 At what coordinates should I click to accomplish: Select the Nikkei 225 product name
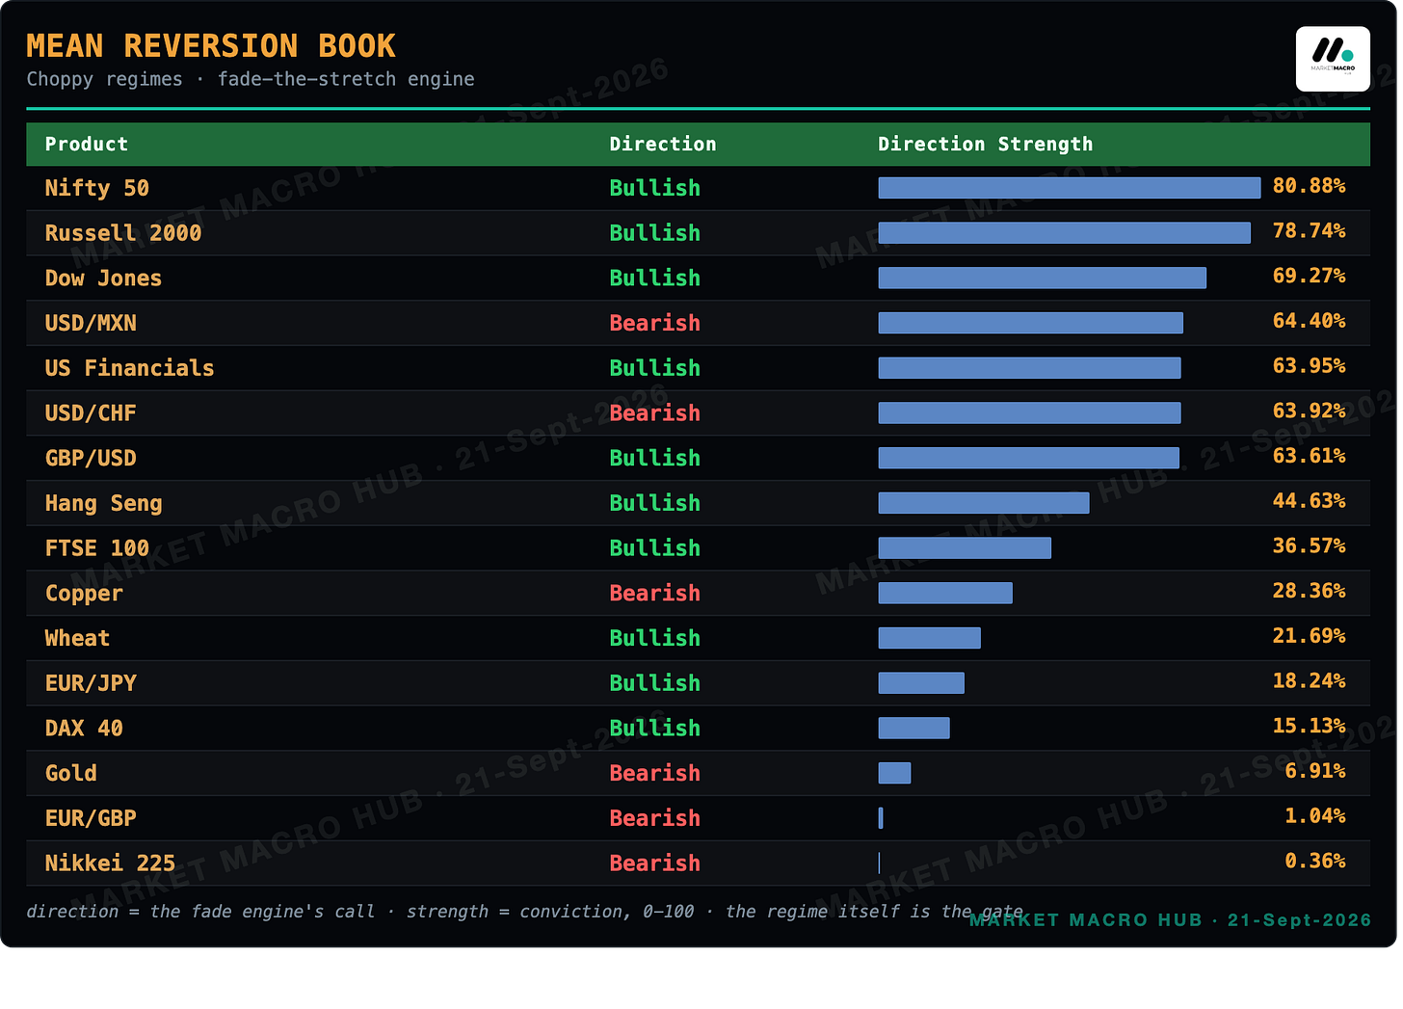pos(111,863)
